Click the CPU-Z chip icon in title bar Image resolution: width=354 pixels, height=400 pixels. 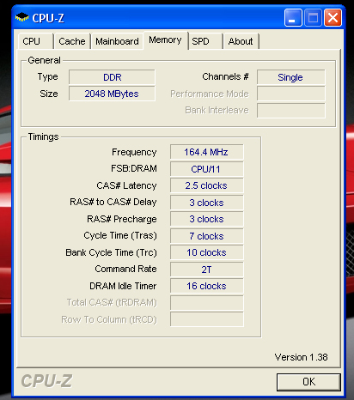tap(21, 18)
